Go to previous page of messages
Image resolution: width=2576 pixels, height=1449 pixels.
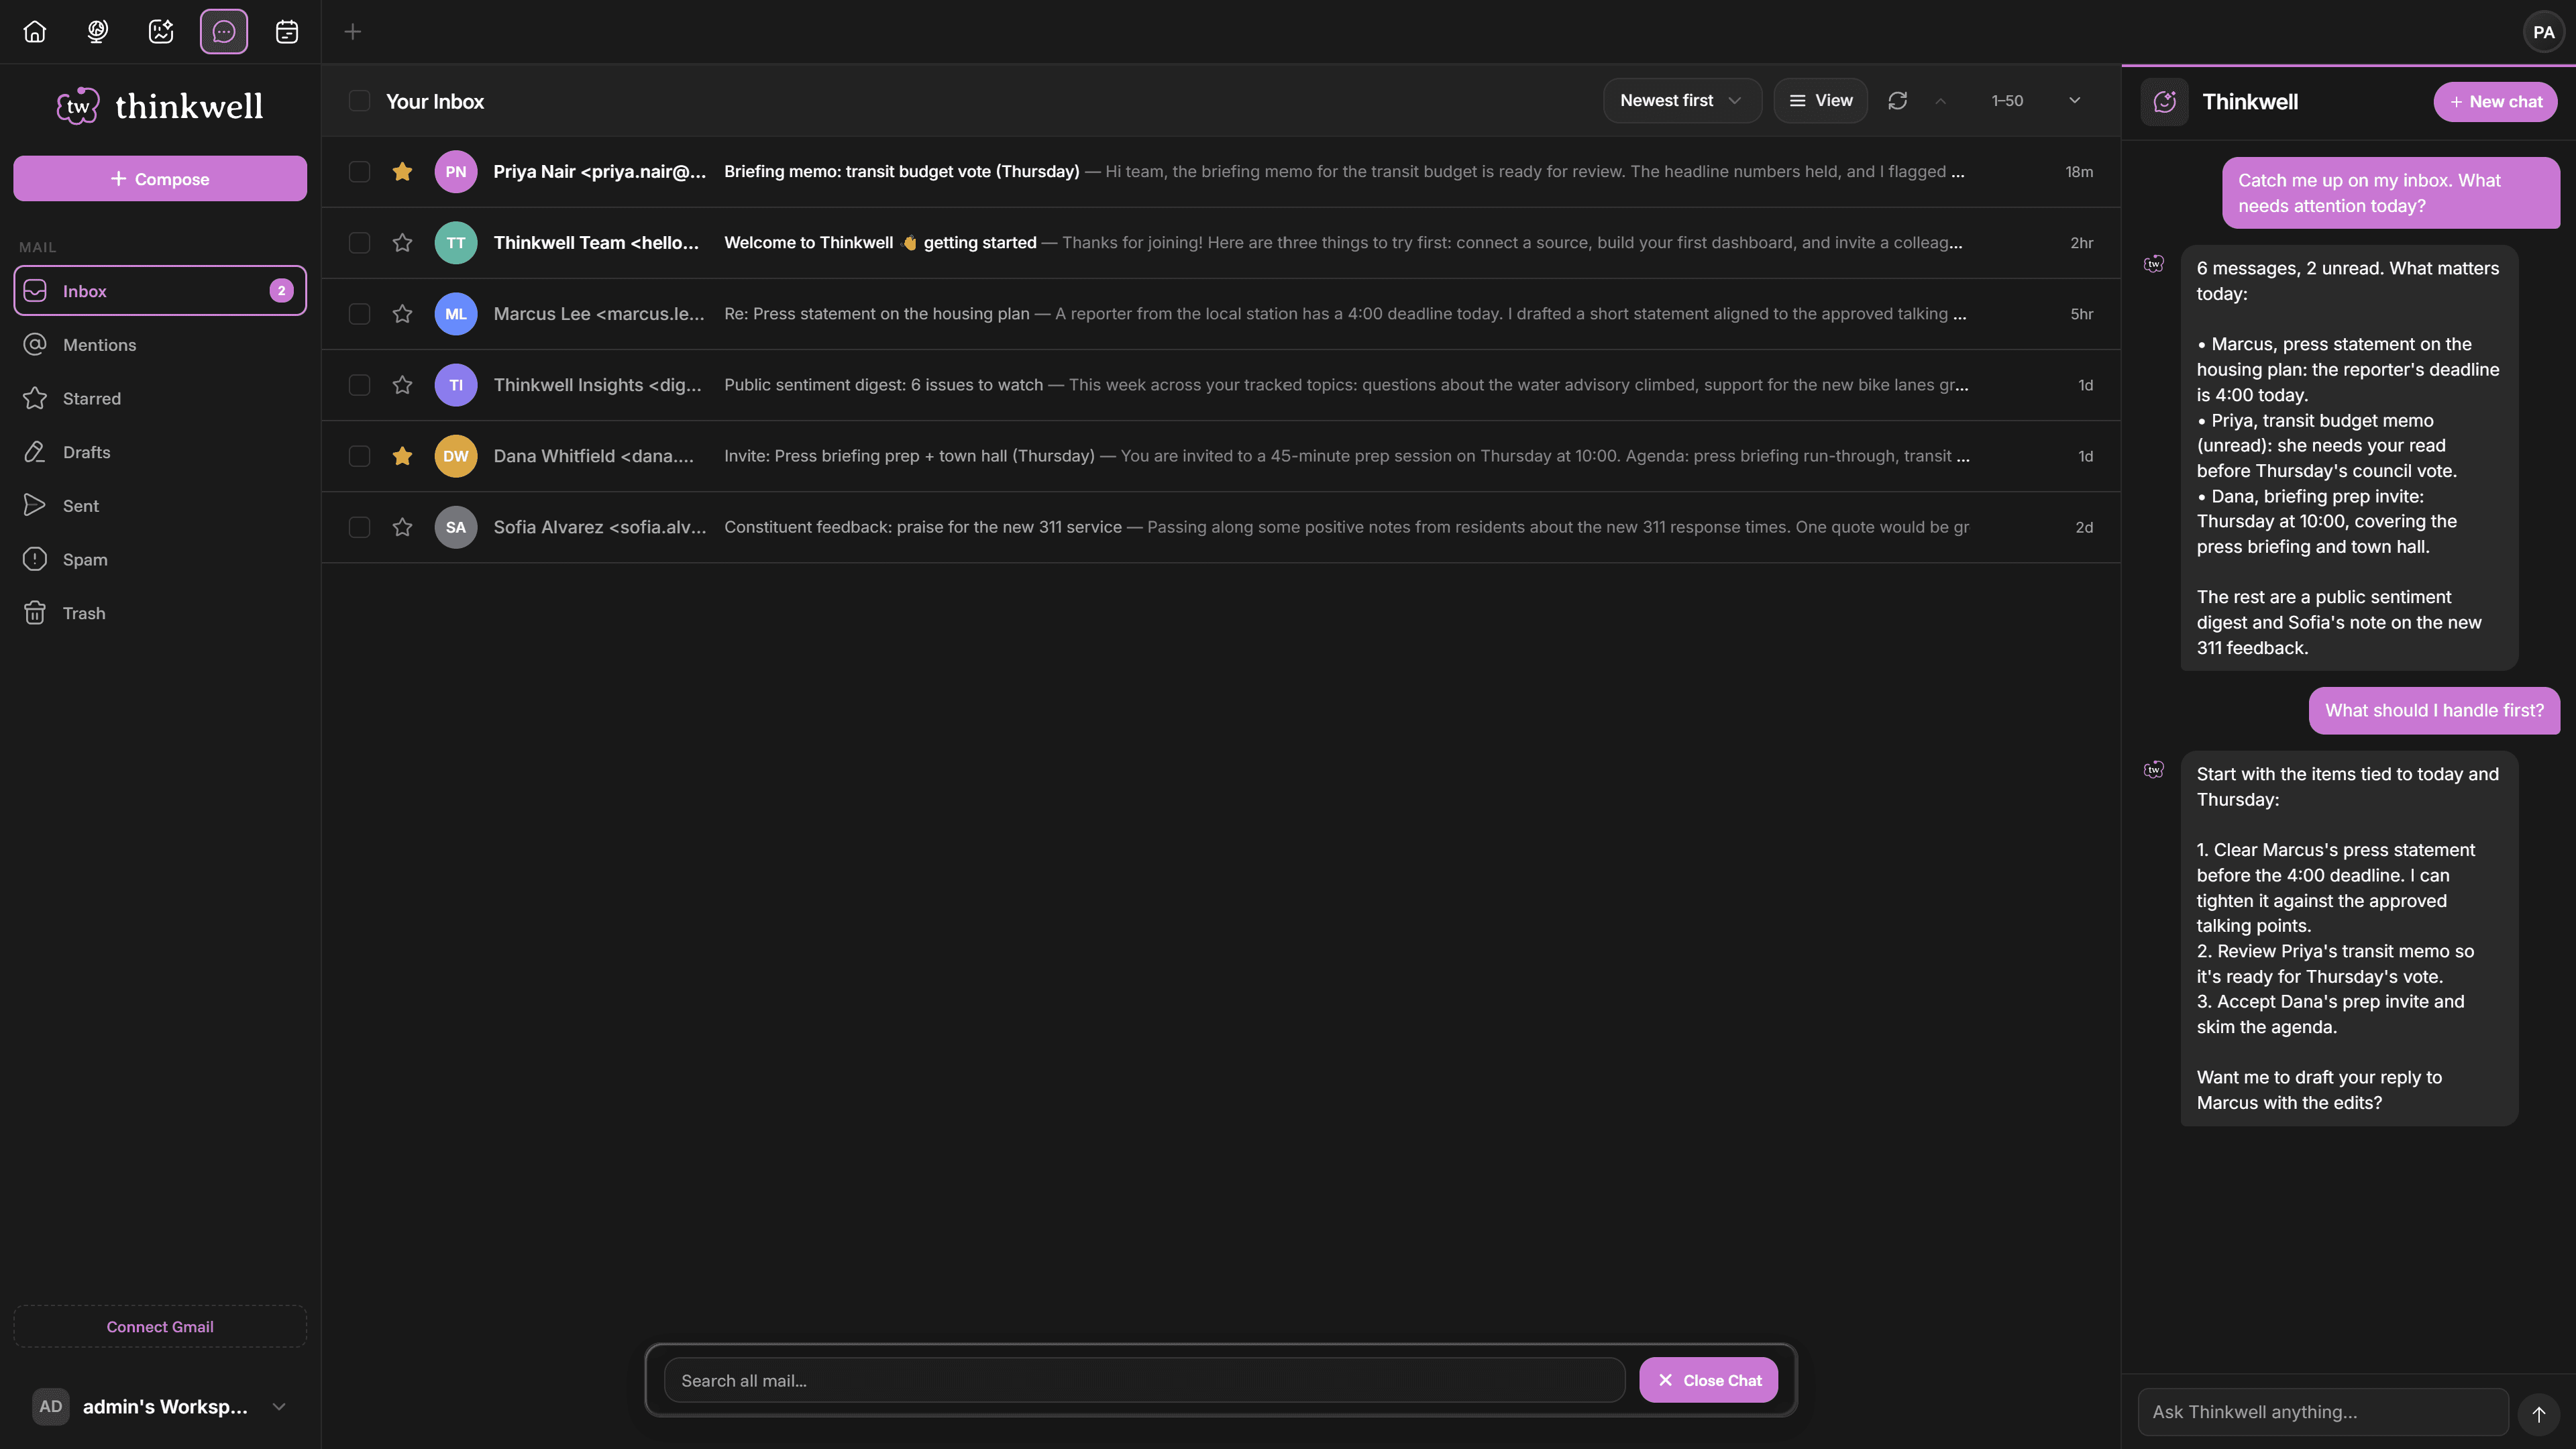[x=1940, y=101]
